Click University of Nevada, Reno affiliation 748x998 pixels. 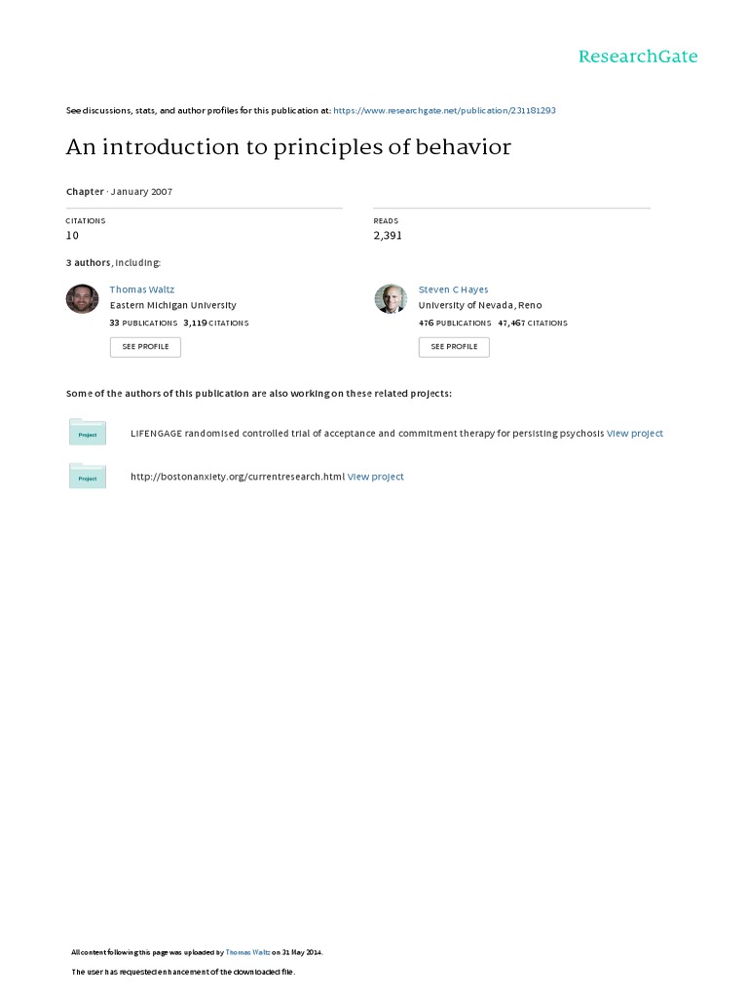480,305
